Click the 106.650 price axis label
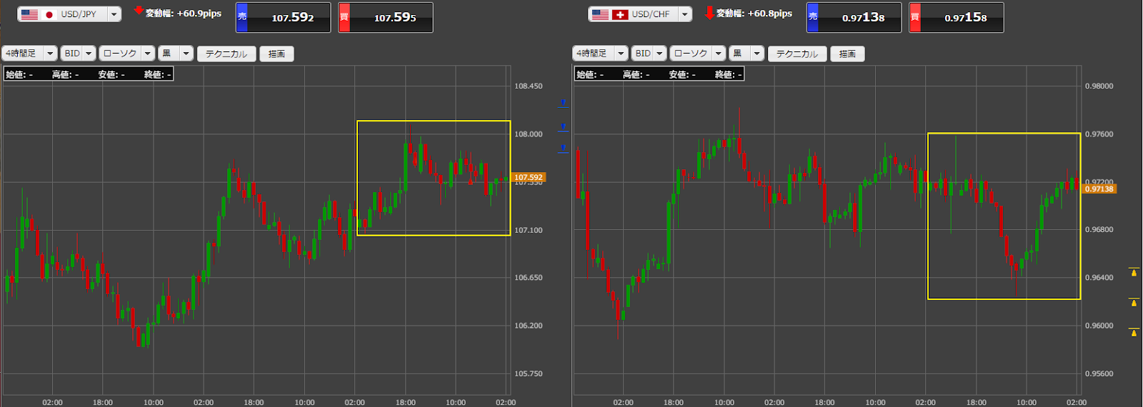This screenshot has width=1143, height=407. coord(529,278)
